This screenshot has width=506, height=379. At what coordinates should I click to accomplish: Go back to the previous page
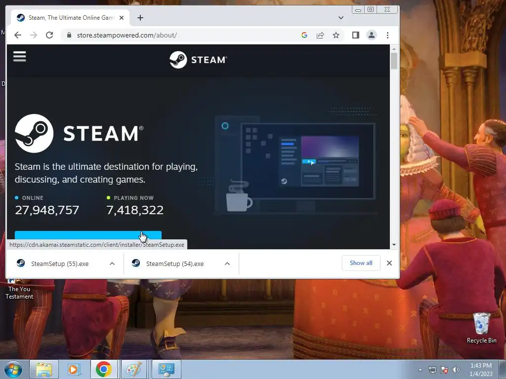pyautogui.click(x=18, y=35)
